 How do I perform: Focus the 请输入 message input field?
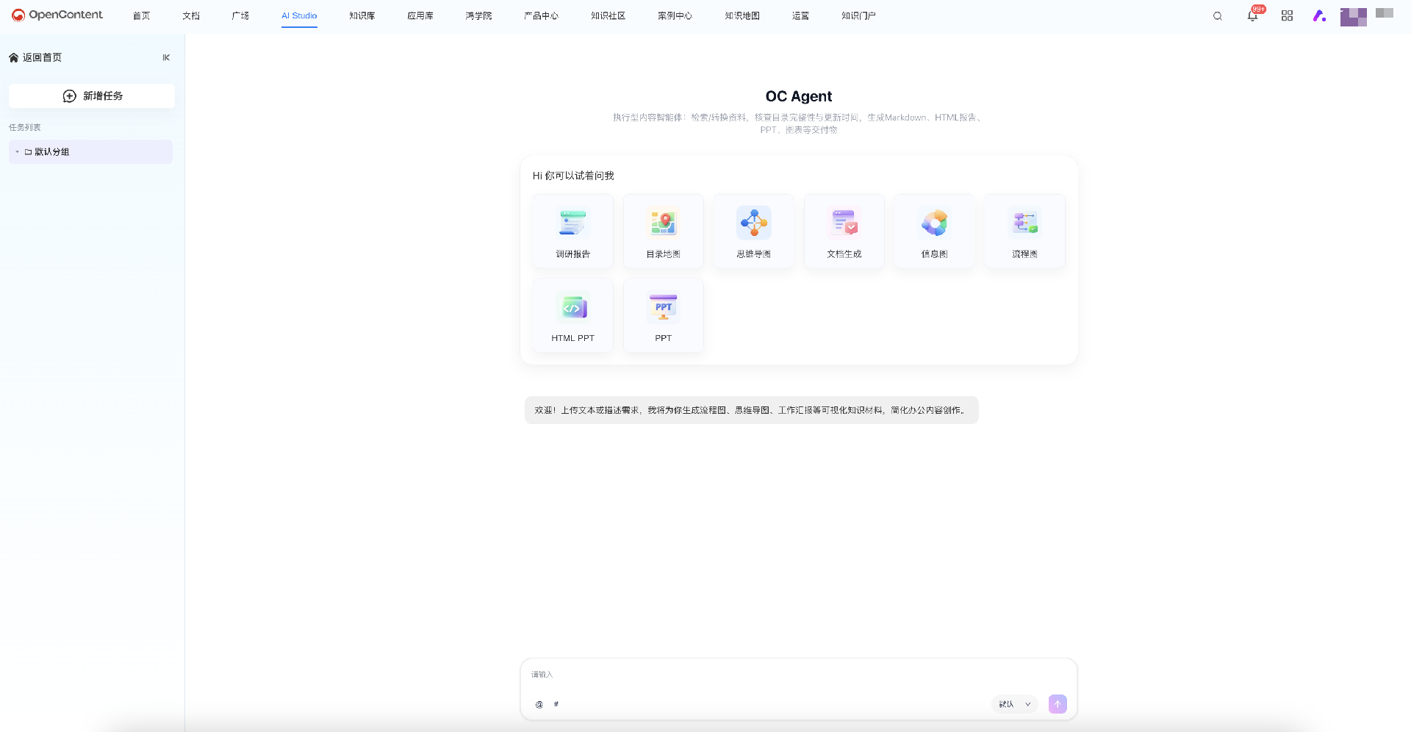(799, 675)
